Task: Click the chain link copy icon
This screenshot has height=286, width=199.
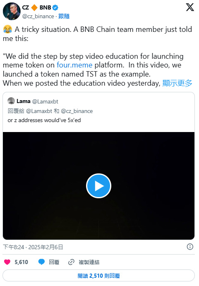Action: [x=71, y=262]
